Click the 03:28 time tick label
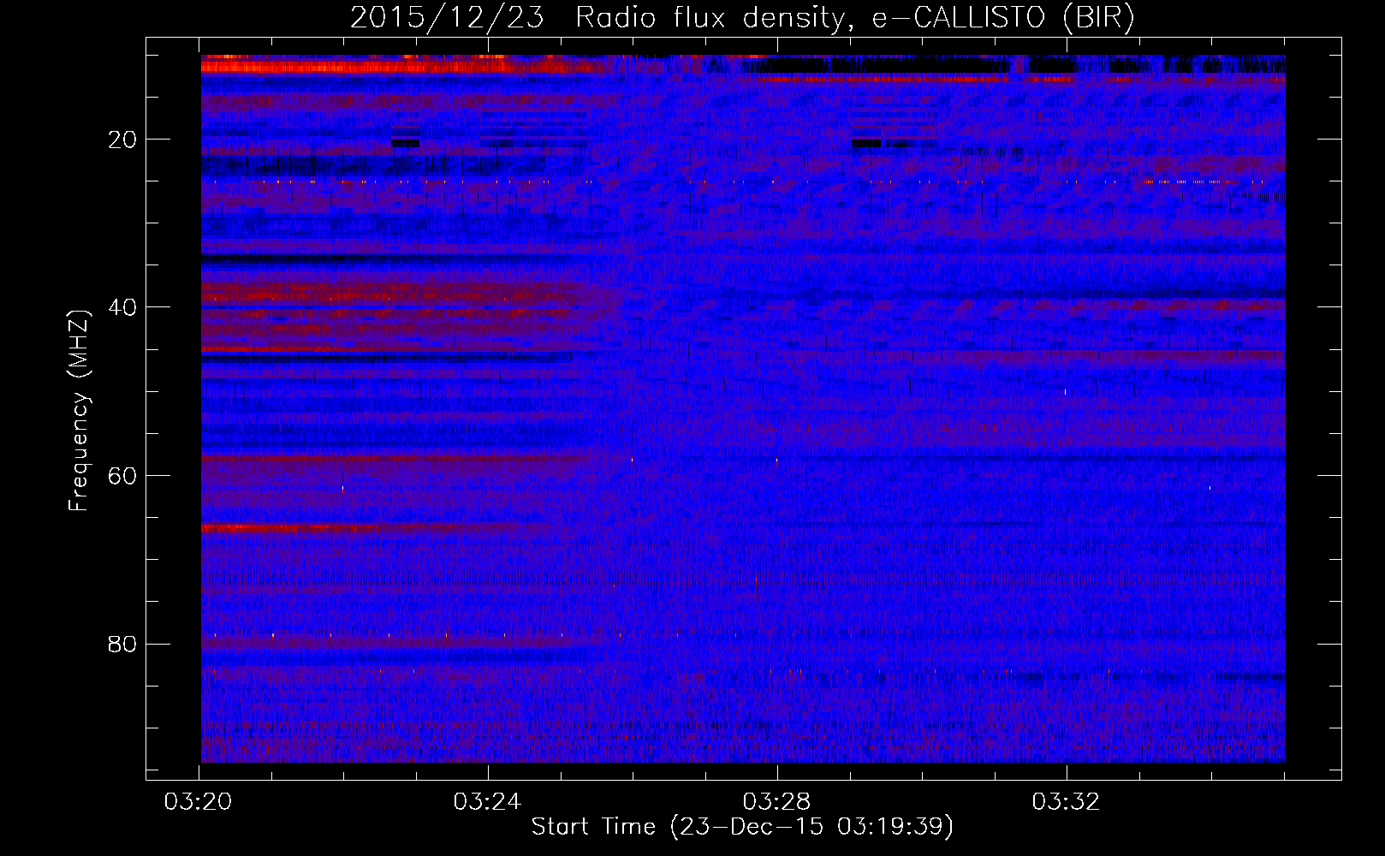The height and width of the screenshot is (856, 1385). click(x=776, y=802)
